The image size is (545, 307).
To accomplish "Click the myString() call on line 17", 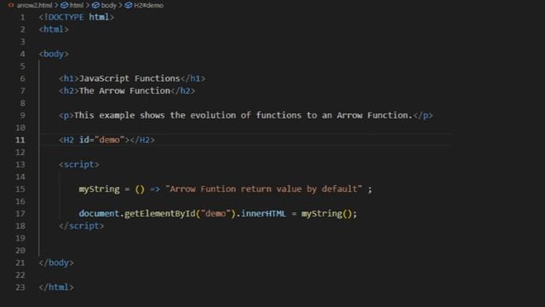I will (x=327, y=213).
